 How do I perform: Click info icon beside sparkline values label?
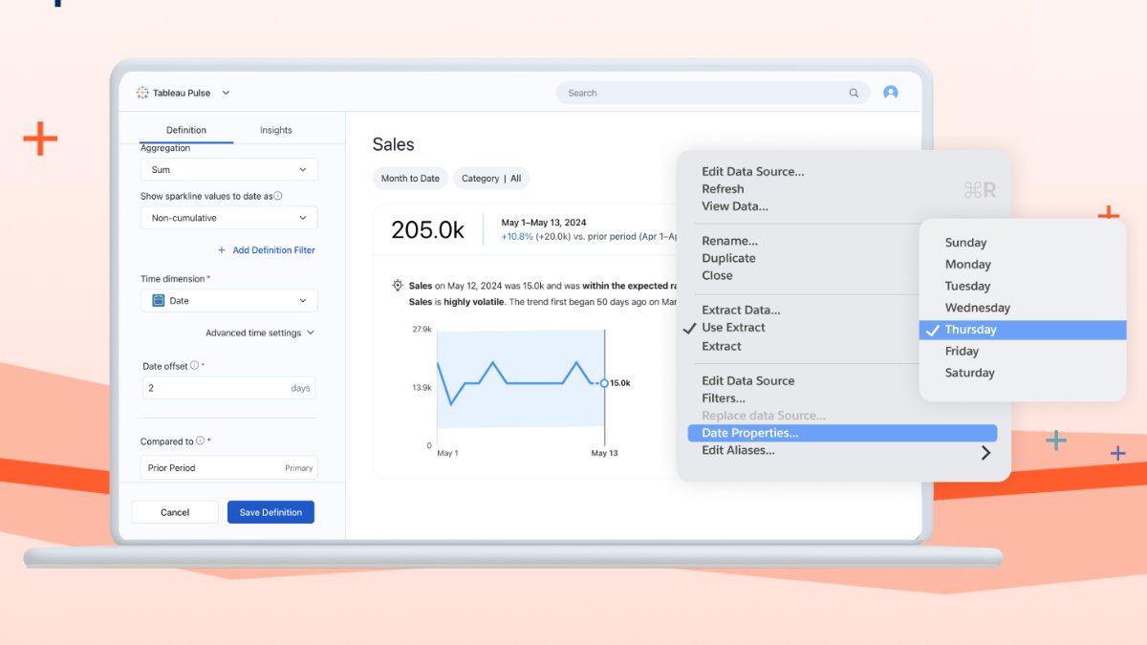click(278, 195)
